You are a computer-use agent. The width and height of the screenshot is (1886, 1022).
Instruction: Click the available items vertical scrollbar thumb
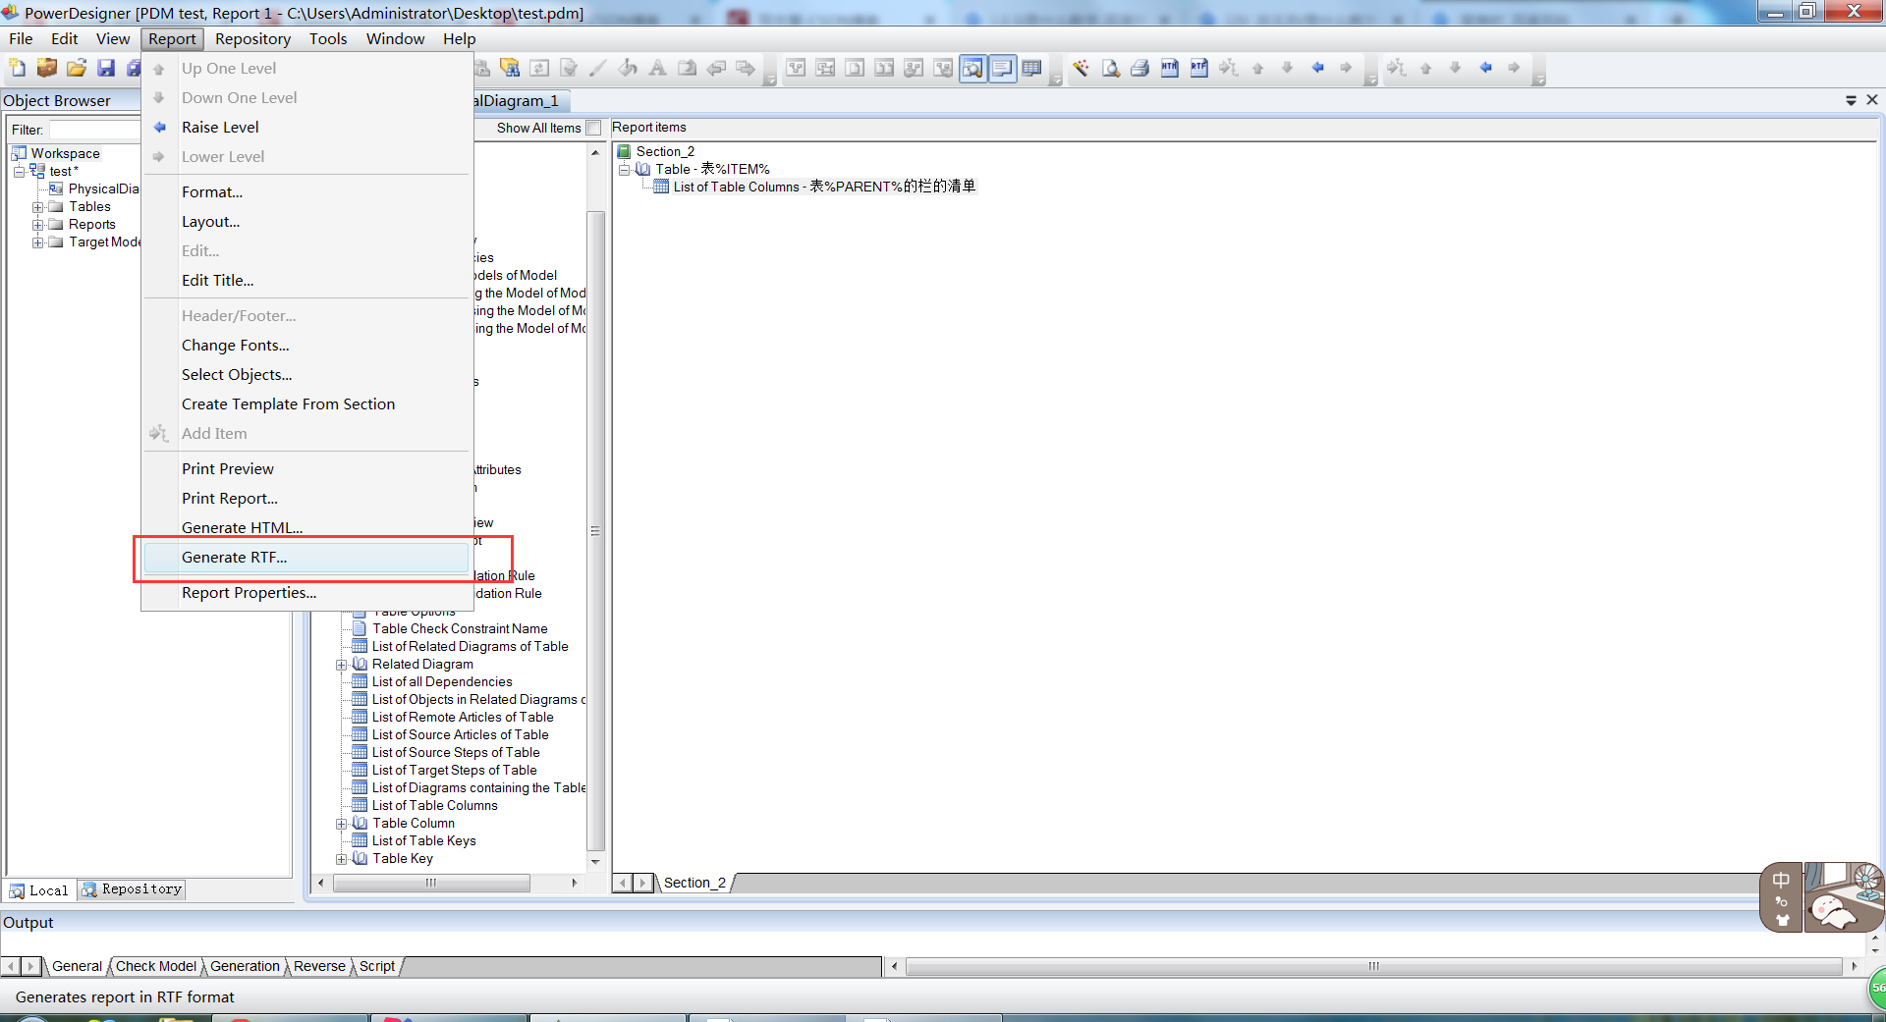click(x=595, y=530)
